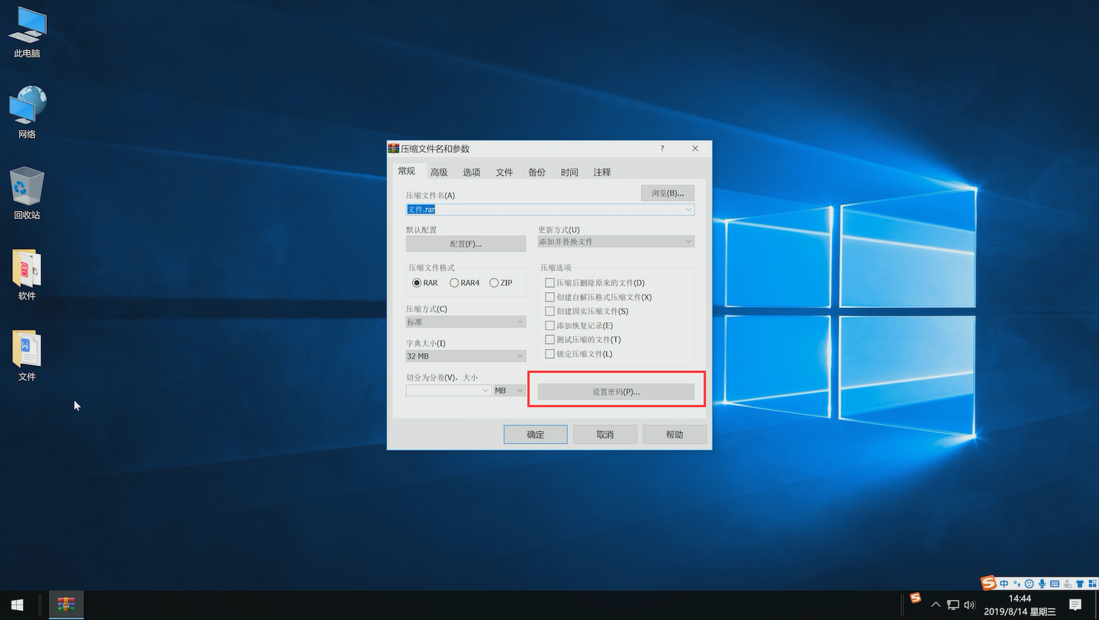Open the 此电脑 desktop icon
Image resolution: width=1099 pixels, height=620 pixels.
point(27,33)
